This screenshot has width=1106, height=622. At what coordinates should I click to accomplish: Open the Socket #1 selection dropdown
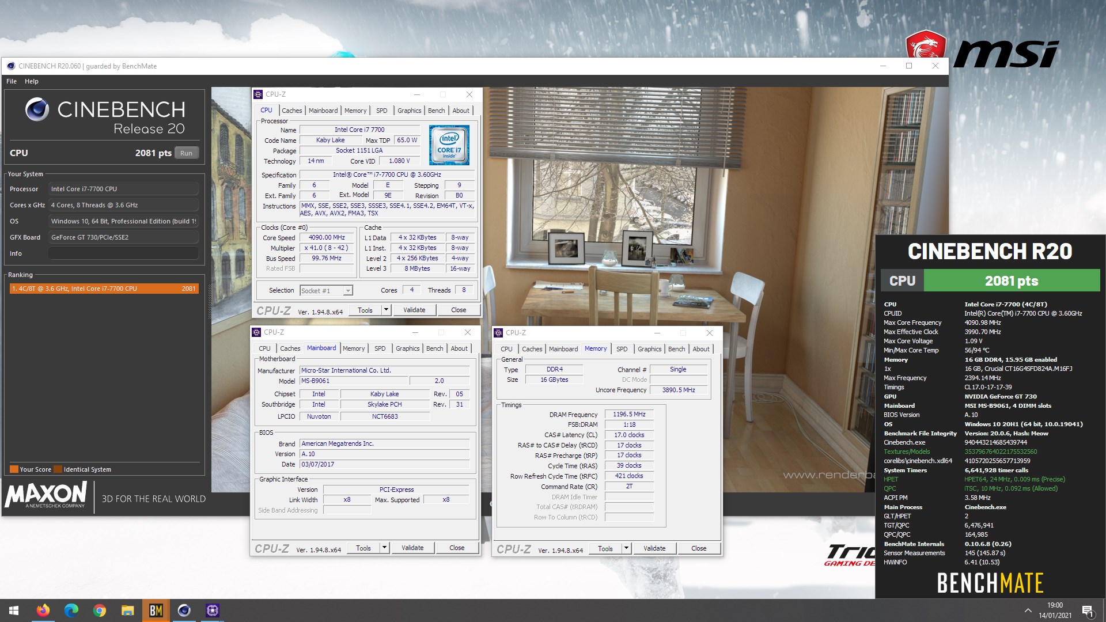click(326, 291)
